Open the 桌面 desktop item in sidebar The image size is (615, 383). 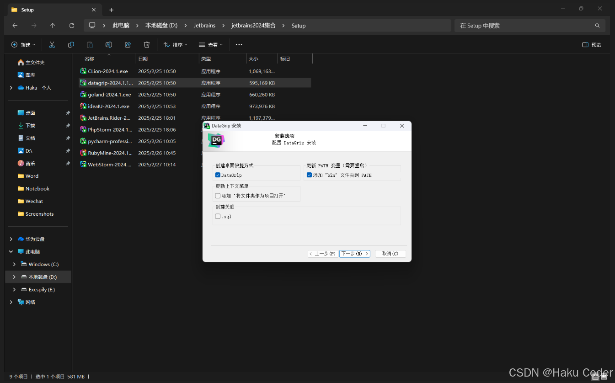(x=26, y=113)
